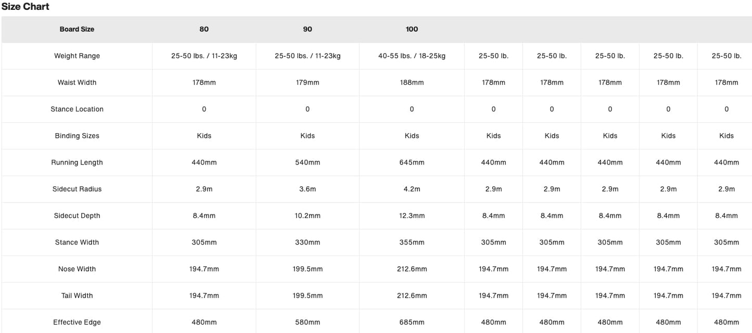
Task: Select the 330mm stance width value
Action: click(308, 242)
